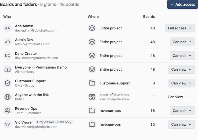Click the globe icon for Anyone with the link

coord(8,97)
